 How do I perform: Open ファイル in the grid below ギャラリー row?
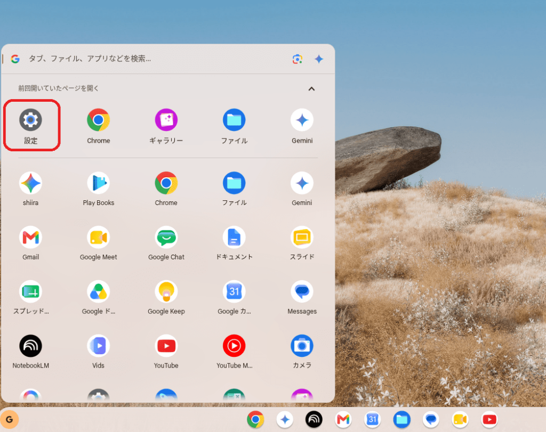coord(234,189)
